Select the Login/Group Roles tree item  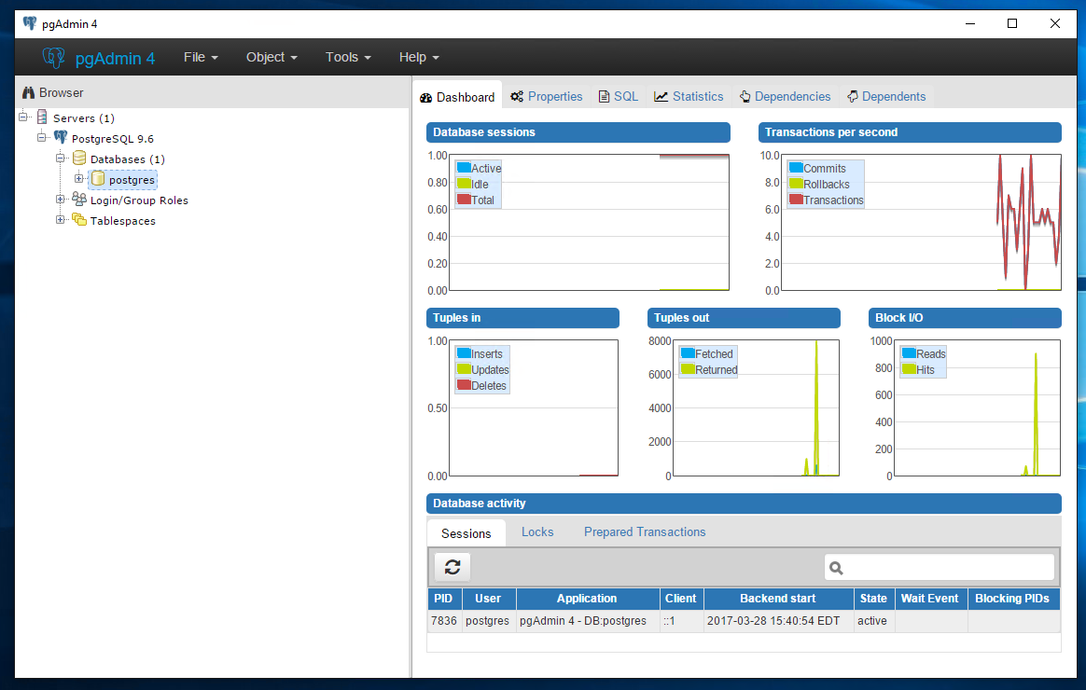pyautogui.click(x=139, y=200)
